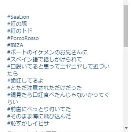Screen dimensions: 132x132
Task: Click the wrapped text たら of the hashtag
Action: tap(12, 74)
